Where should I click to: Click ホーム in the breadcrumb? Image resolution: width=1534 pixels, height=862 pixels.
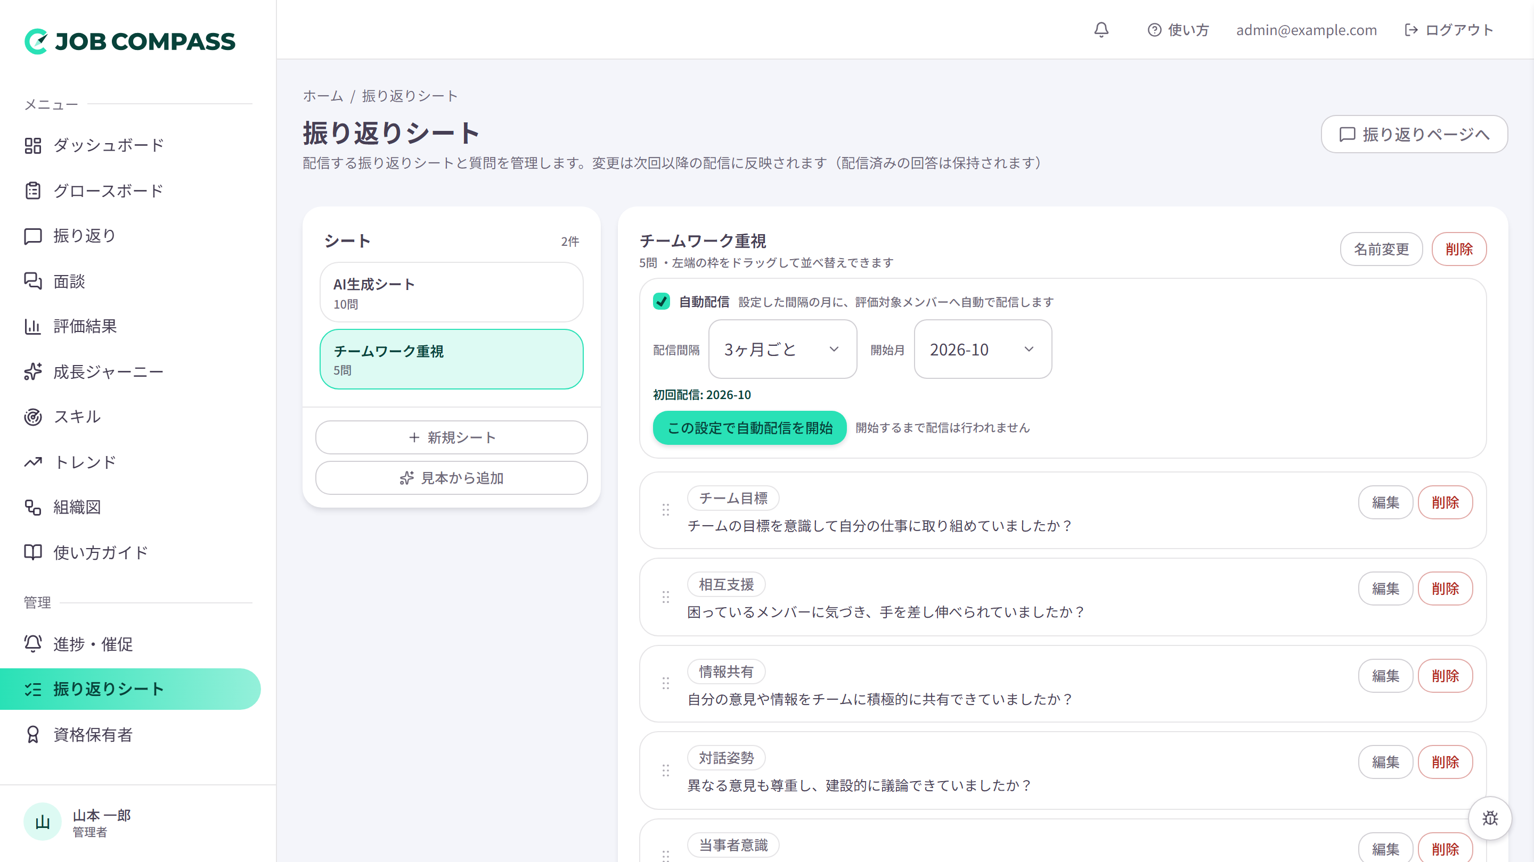coord(323,96)
